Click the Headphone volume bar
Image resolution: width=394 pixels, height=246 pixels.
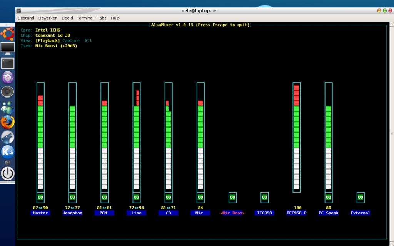(72, 136)
